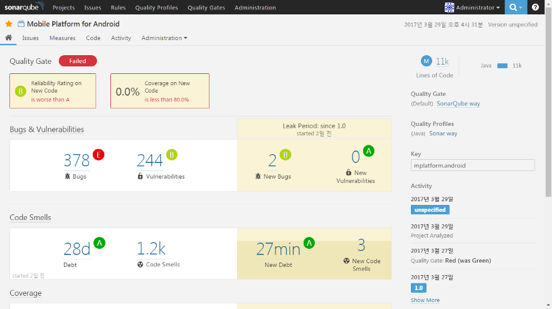The image size is (552, 309).
Task: Click the Quality Gate Red (was Green) entry
Action: (450, 261)
